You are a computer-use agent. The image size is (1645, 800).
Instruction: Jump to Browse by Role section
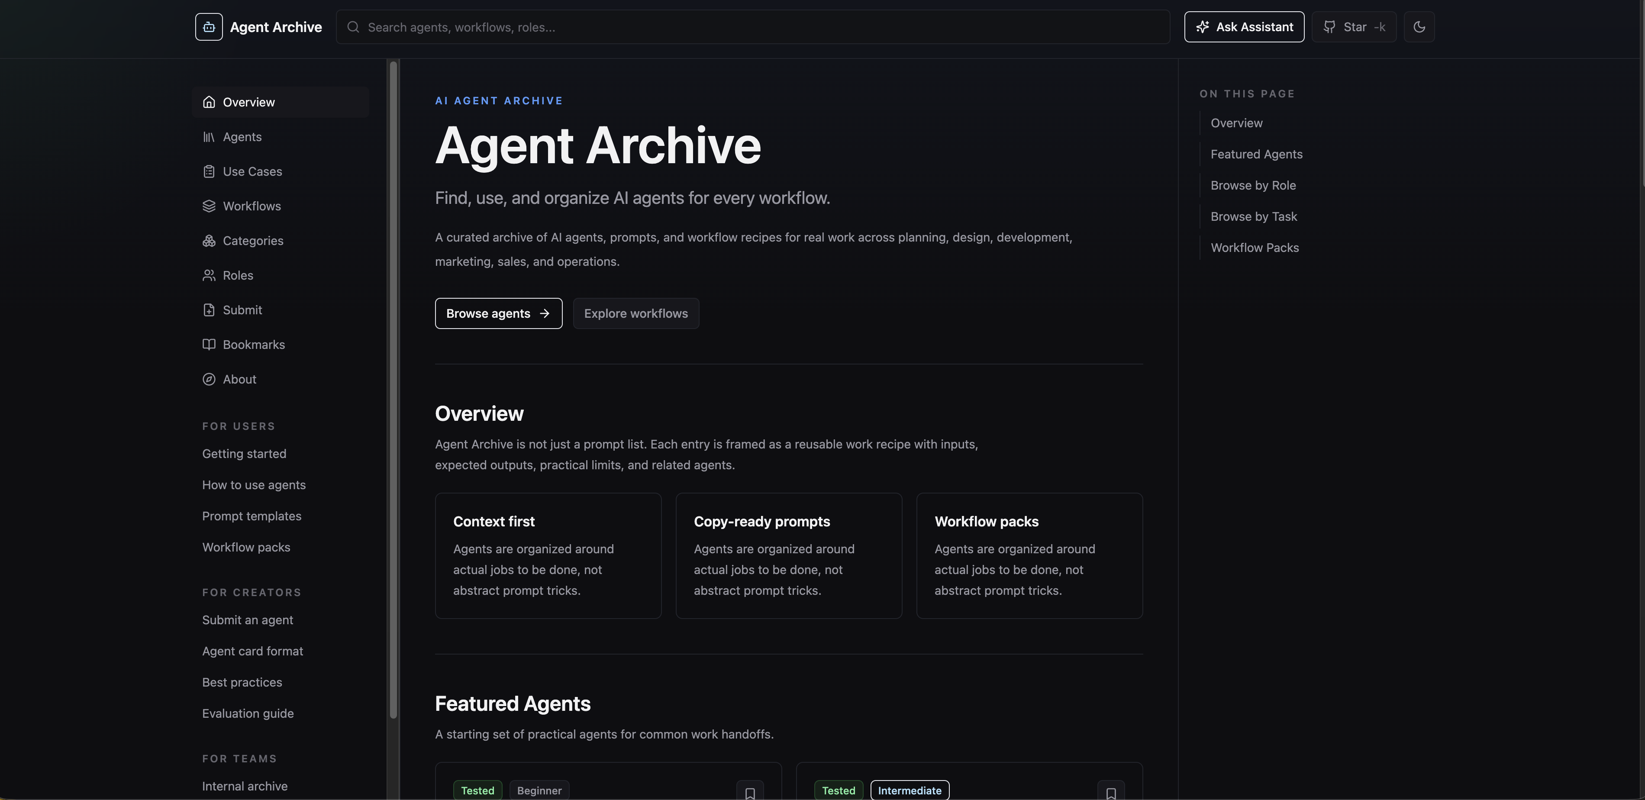coord(1253,185)
